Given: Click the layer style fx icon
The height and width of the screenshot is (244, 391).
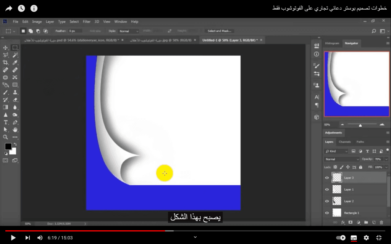Looking at the screenshot, I should pyautogui.click(x=343, y=222).
